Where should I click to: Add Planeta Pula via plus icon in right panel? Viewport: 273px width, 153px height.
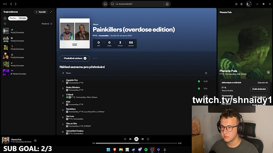click(268, 72)
